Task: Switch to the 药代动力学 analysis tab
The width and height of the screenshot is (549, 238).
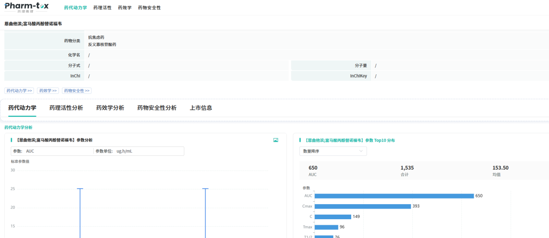Action: coord(22,108)
